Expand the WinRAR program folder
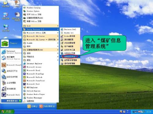The height and width of the screenshot is (114, 153). point(41,43)
